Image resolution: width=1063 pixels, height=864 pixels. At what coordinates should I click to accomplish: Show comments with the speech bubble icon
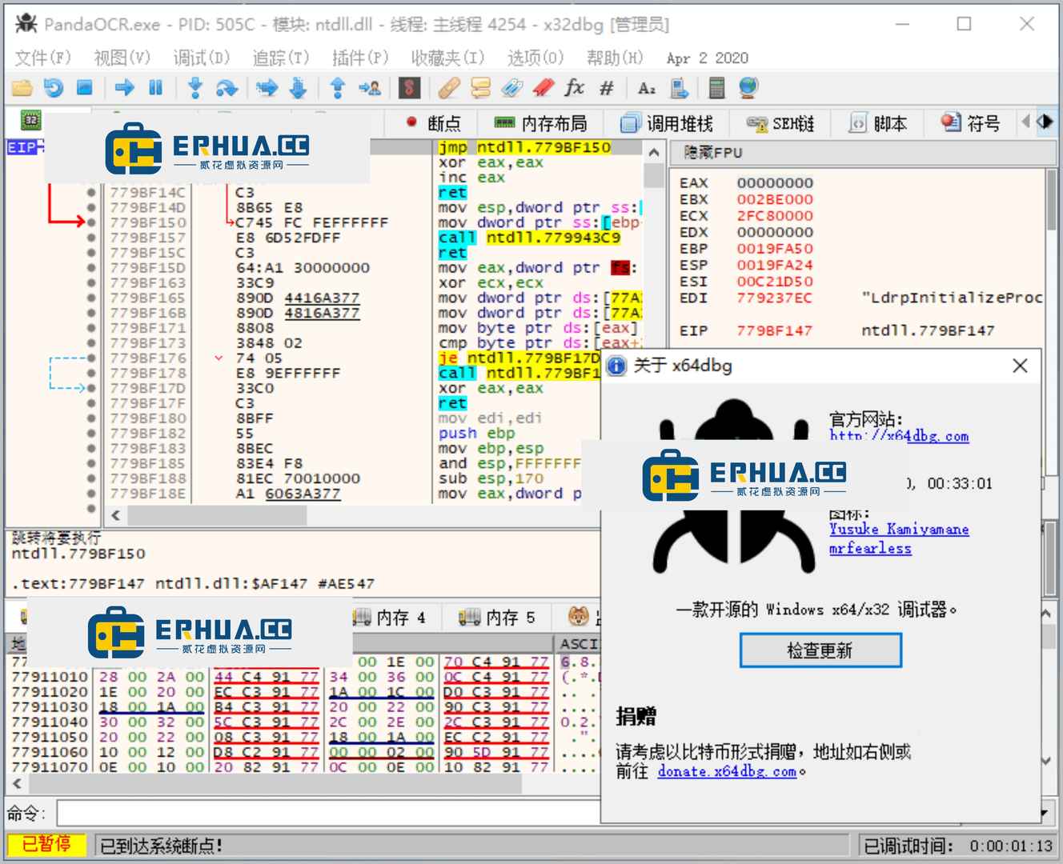pos(481,88)
